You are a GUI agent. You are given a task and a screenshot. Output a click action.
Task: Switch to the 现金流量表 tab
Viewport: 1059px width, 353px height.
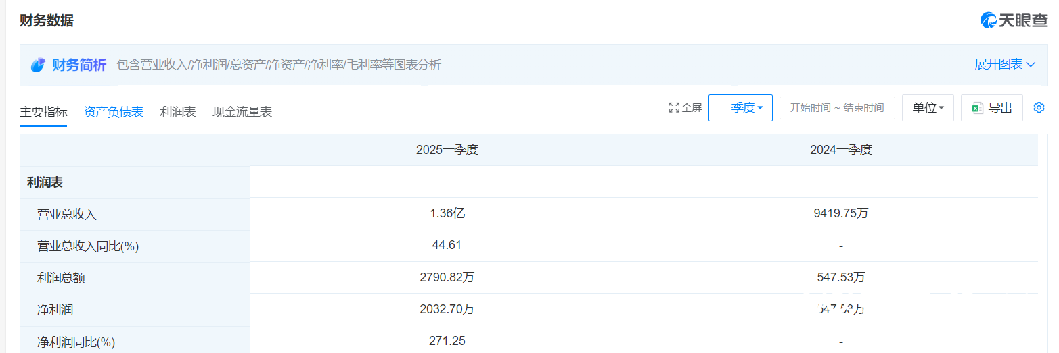(x=242, y=112)
